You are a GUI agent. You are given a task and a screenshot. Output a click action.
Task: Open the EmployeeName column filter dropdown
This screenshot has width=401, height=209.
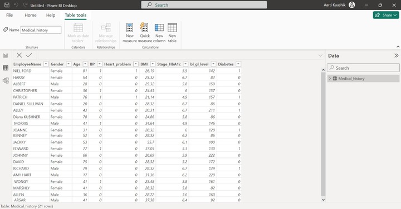click(46, 64)
